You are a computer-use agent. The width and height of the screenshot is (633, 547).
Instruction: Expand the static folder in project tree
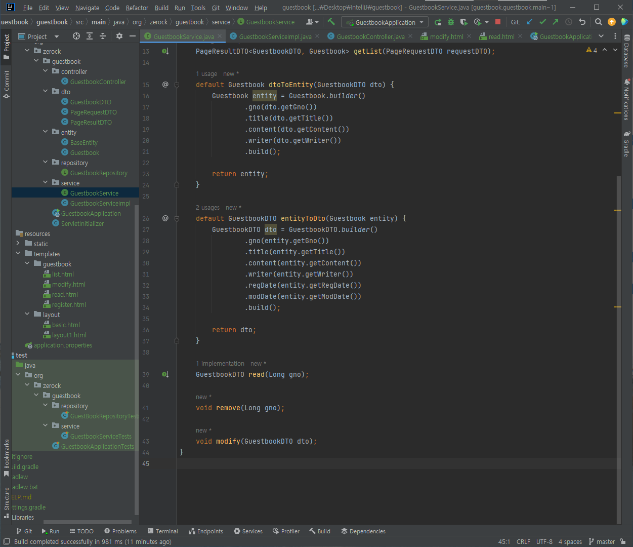(x=18, y=244)
